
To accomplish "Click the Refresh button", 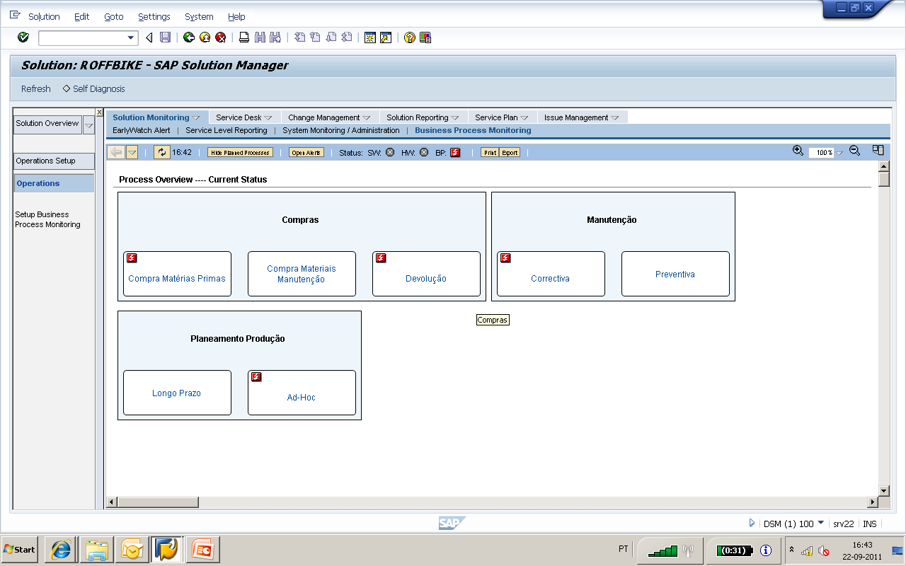I will click(36, 89).
